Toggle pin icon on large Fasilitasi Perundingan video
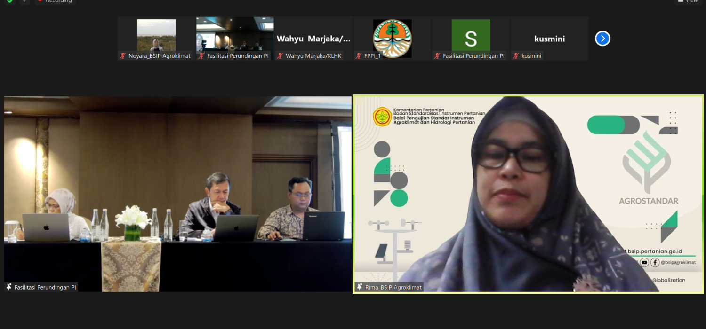The height and width of the screenshot is (329, 706). click(9, 287)
